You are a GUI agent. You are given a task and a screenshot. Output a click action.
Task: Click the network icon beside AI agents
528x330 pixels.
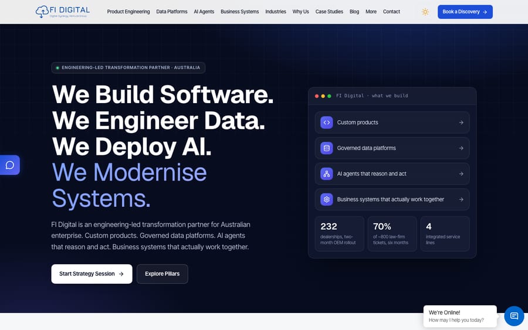click(326, 173)
